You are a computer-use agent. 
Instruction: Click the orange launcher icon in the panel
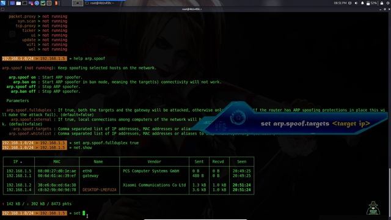56,3
